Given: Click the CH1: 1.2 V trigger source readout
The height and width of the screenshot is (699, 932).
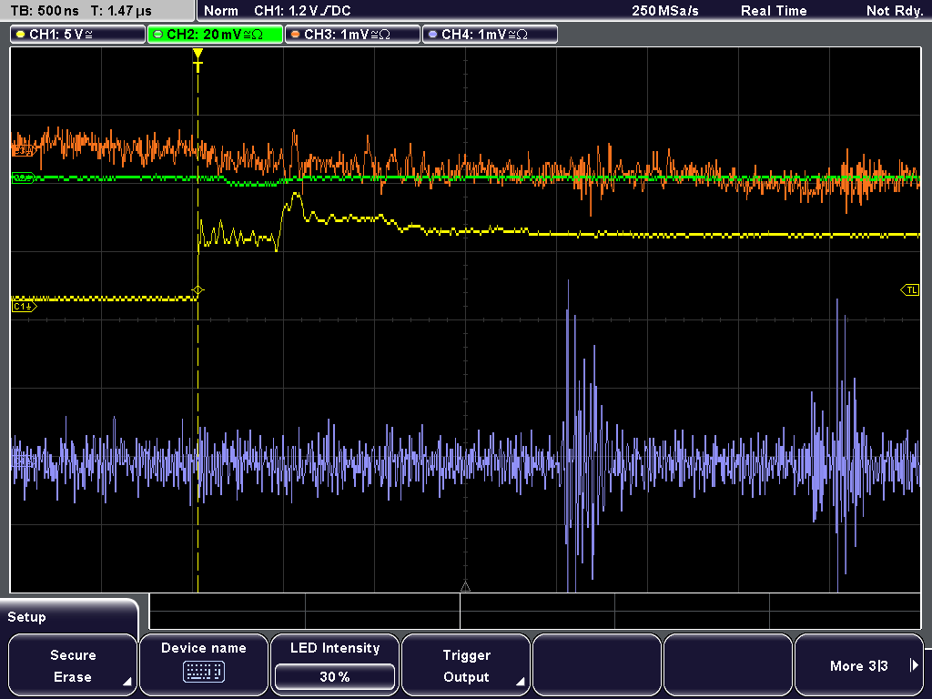Looking at the screenshot, I should click(302, 11).
